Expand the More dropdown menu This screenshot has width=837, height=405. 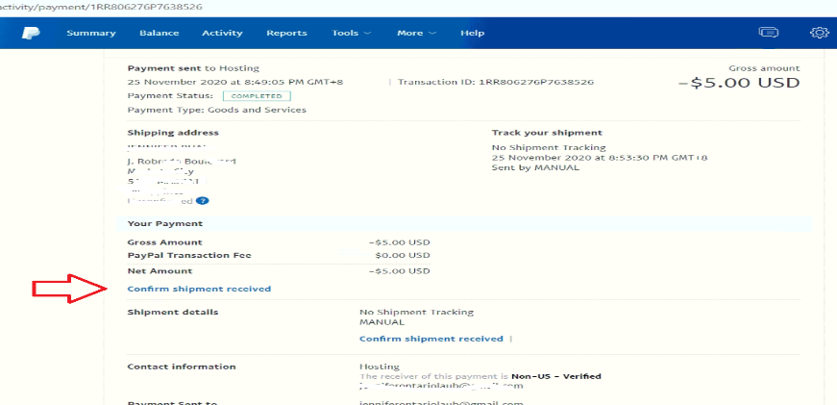[x=416, y=33]
